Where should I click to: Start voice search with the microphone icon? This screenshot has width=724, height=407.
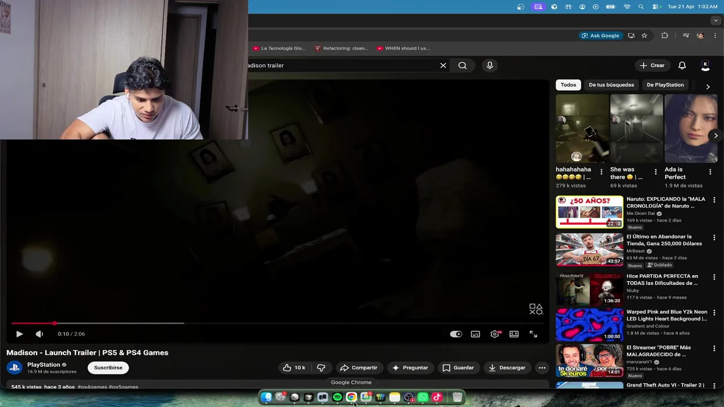[490, 66]
